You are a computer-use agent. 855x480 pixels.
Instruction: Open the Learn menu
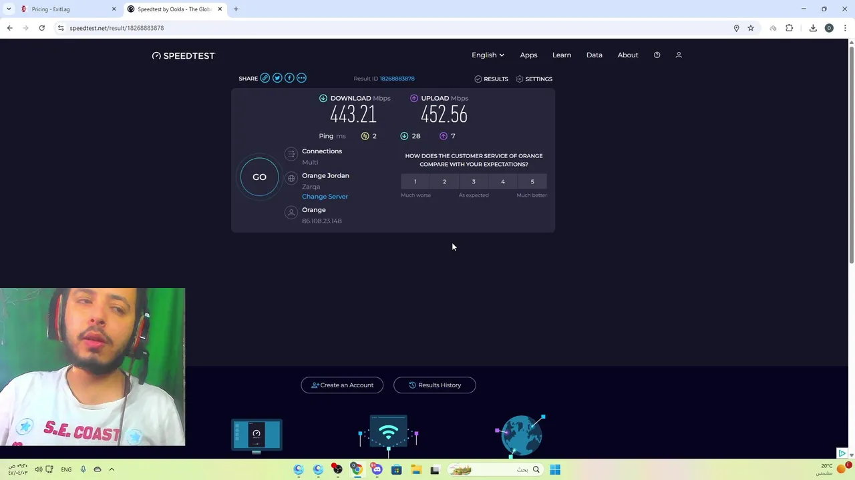[x=562, y=55]
